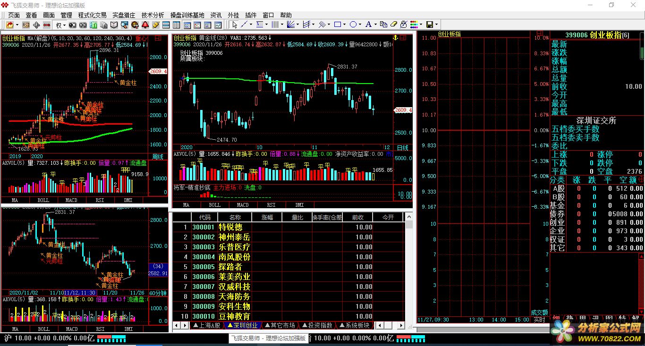Screen dimensions: 645x346
Task: Expand the ellipse tool dropdown arrow
Action: (360, 25)
